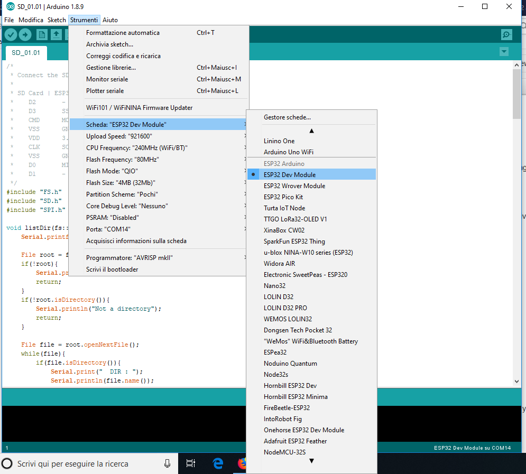Switch to the SD_01.01 sketch tab

pyautogui.click(x=26, y=53)
